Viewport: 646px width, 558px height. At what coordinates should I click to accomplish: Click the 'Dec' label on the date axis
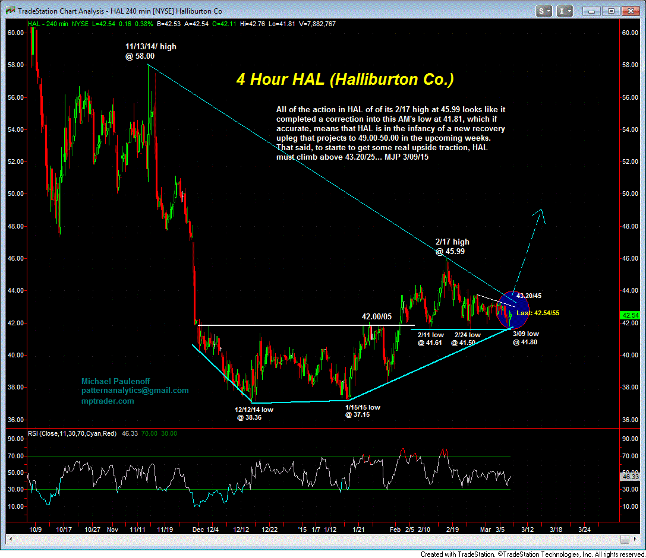click(x=198, y=530)
